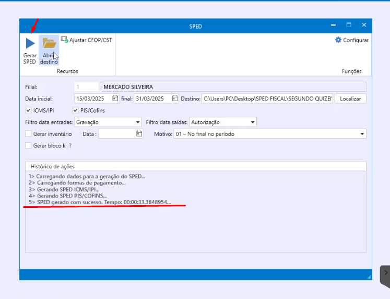
Task: Expand the Filtro data entradas dropdown
Action: tap(138, 122)
